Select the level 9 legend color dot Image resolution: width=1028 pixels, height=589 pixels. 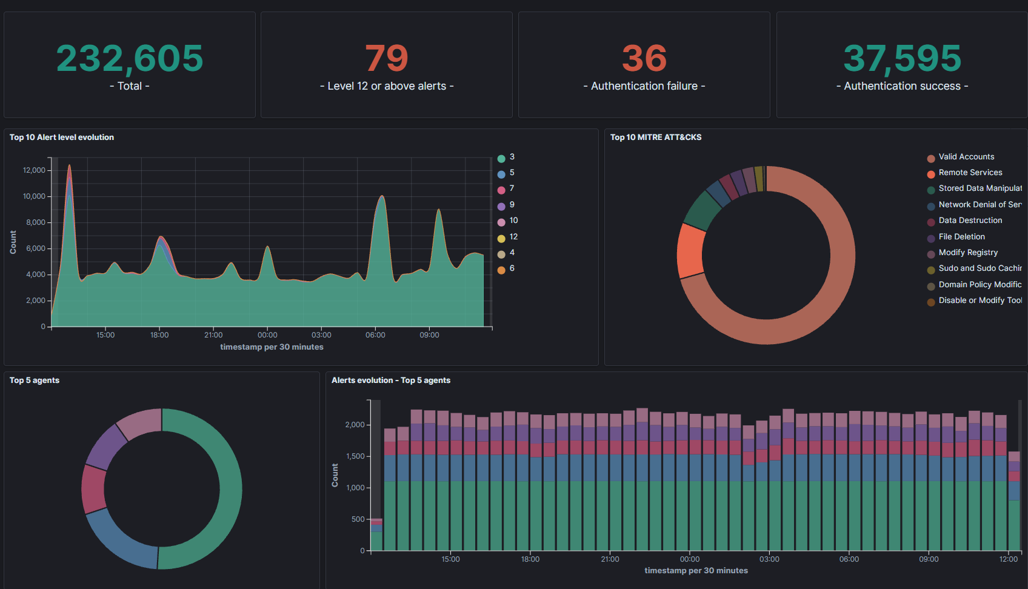[x=501, y=207]
